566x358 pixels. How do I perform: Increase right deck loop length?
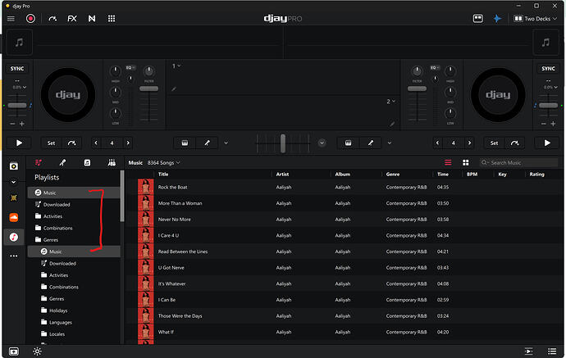point(469,143)
